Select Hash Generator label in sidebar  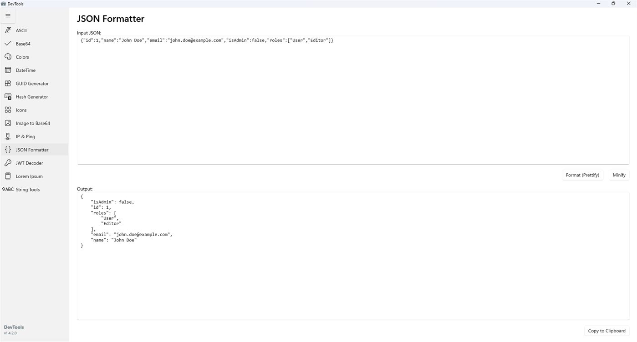pyautogui.click(x=32, y=96)
